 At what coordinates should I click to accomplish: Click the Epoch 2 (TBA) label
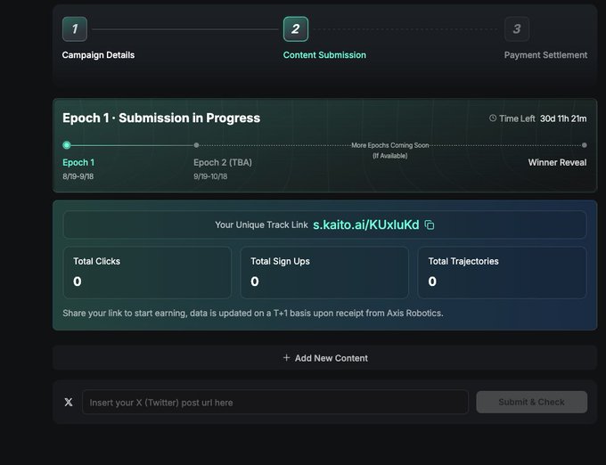click(223, 163)
